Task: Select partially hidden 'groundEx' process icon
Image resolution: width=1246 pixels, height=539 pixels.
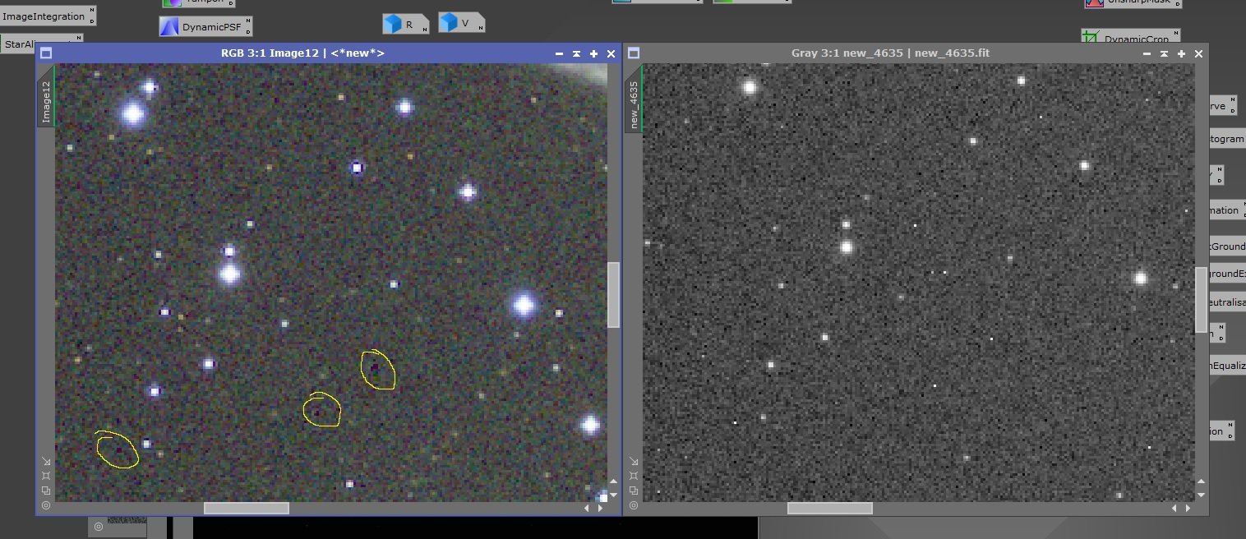Action: click(1227, 274)
